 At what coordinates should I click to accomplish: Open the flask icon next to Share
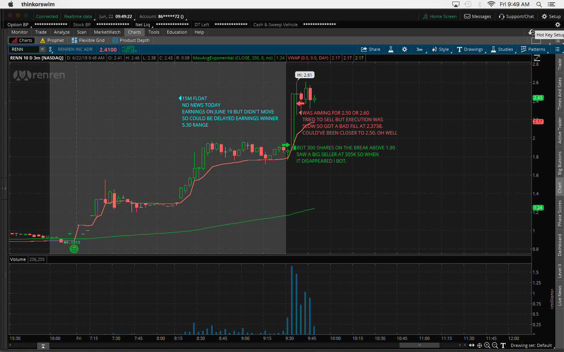click(x=391, y=49)
